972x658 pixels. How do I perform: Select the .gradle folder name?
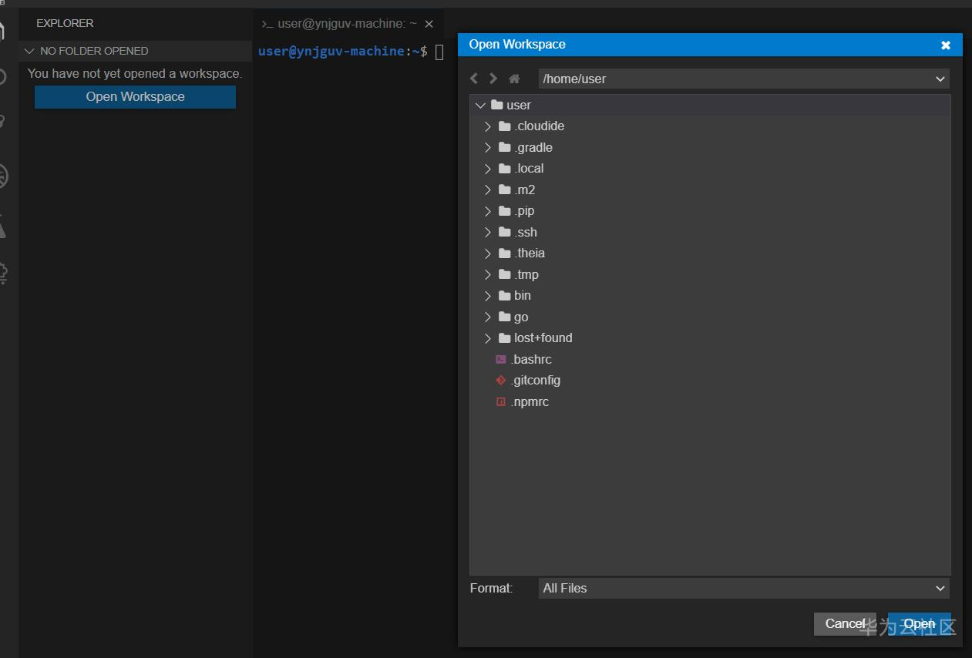coord(533,147)
